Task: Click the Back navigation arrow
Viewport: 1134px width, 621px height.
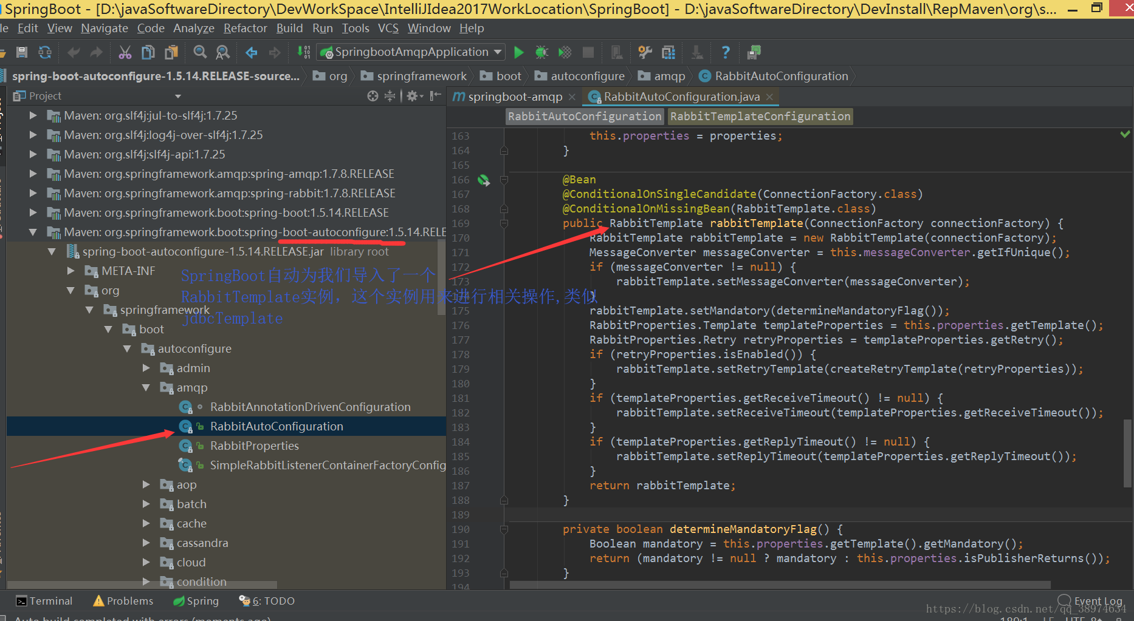Action: pos(251,52)
